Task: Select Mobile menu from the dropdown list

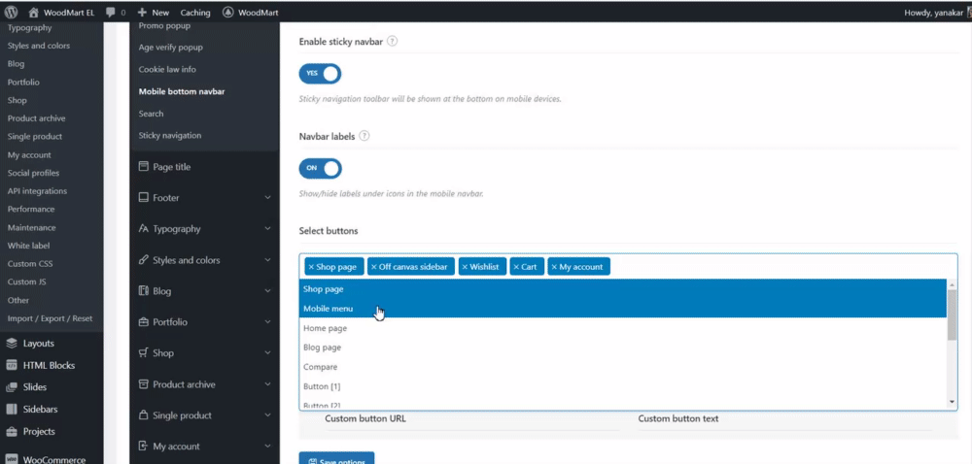Action: (x=623, y=309)
